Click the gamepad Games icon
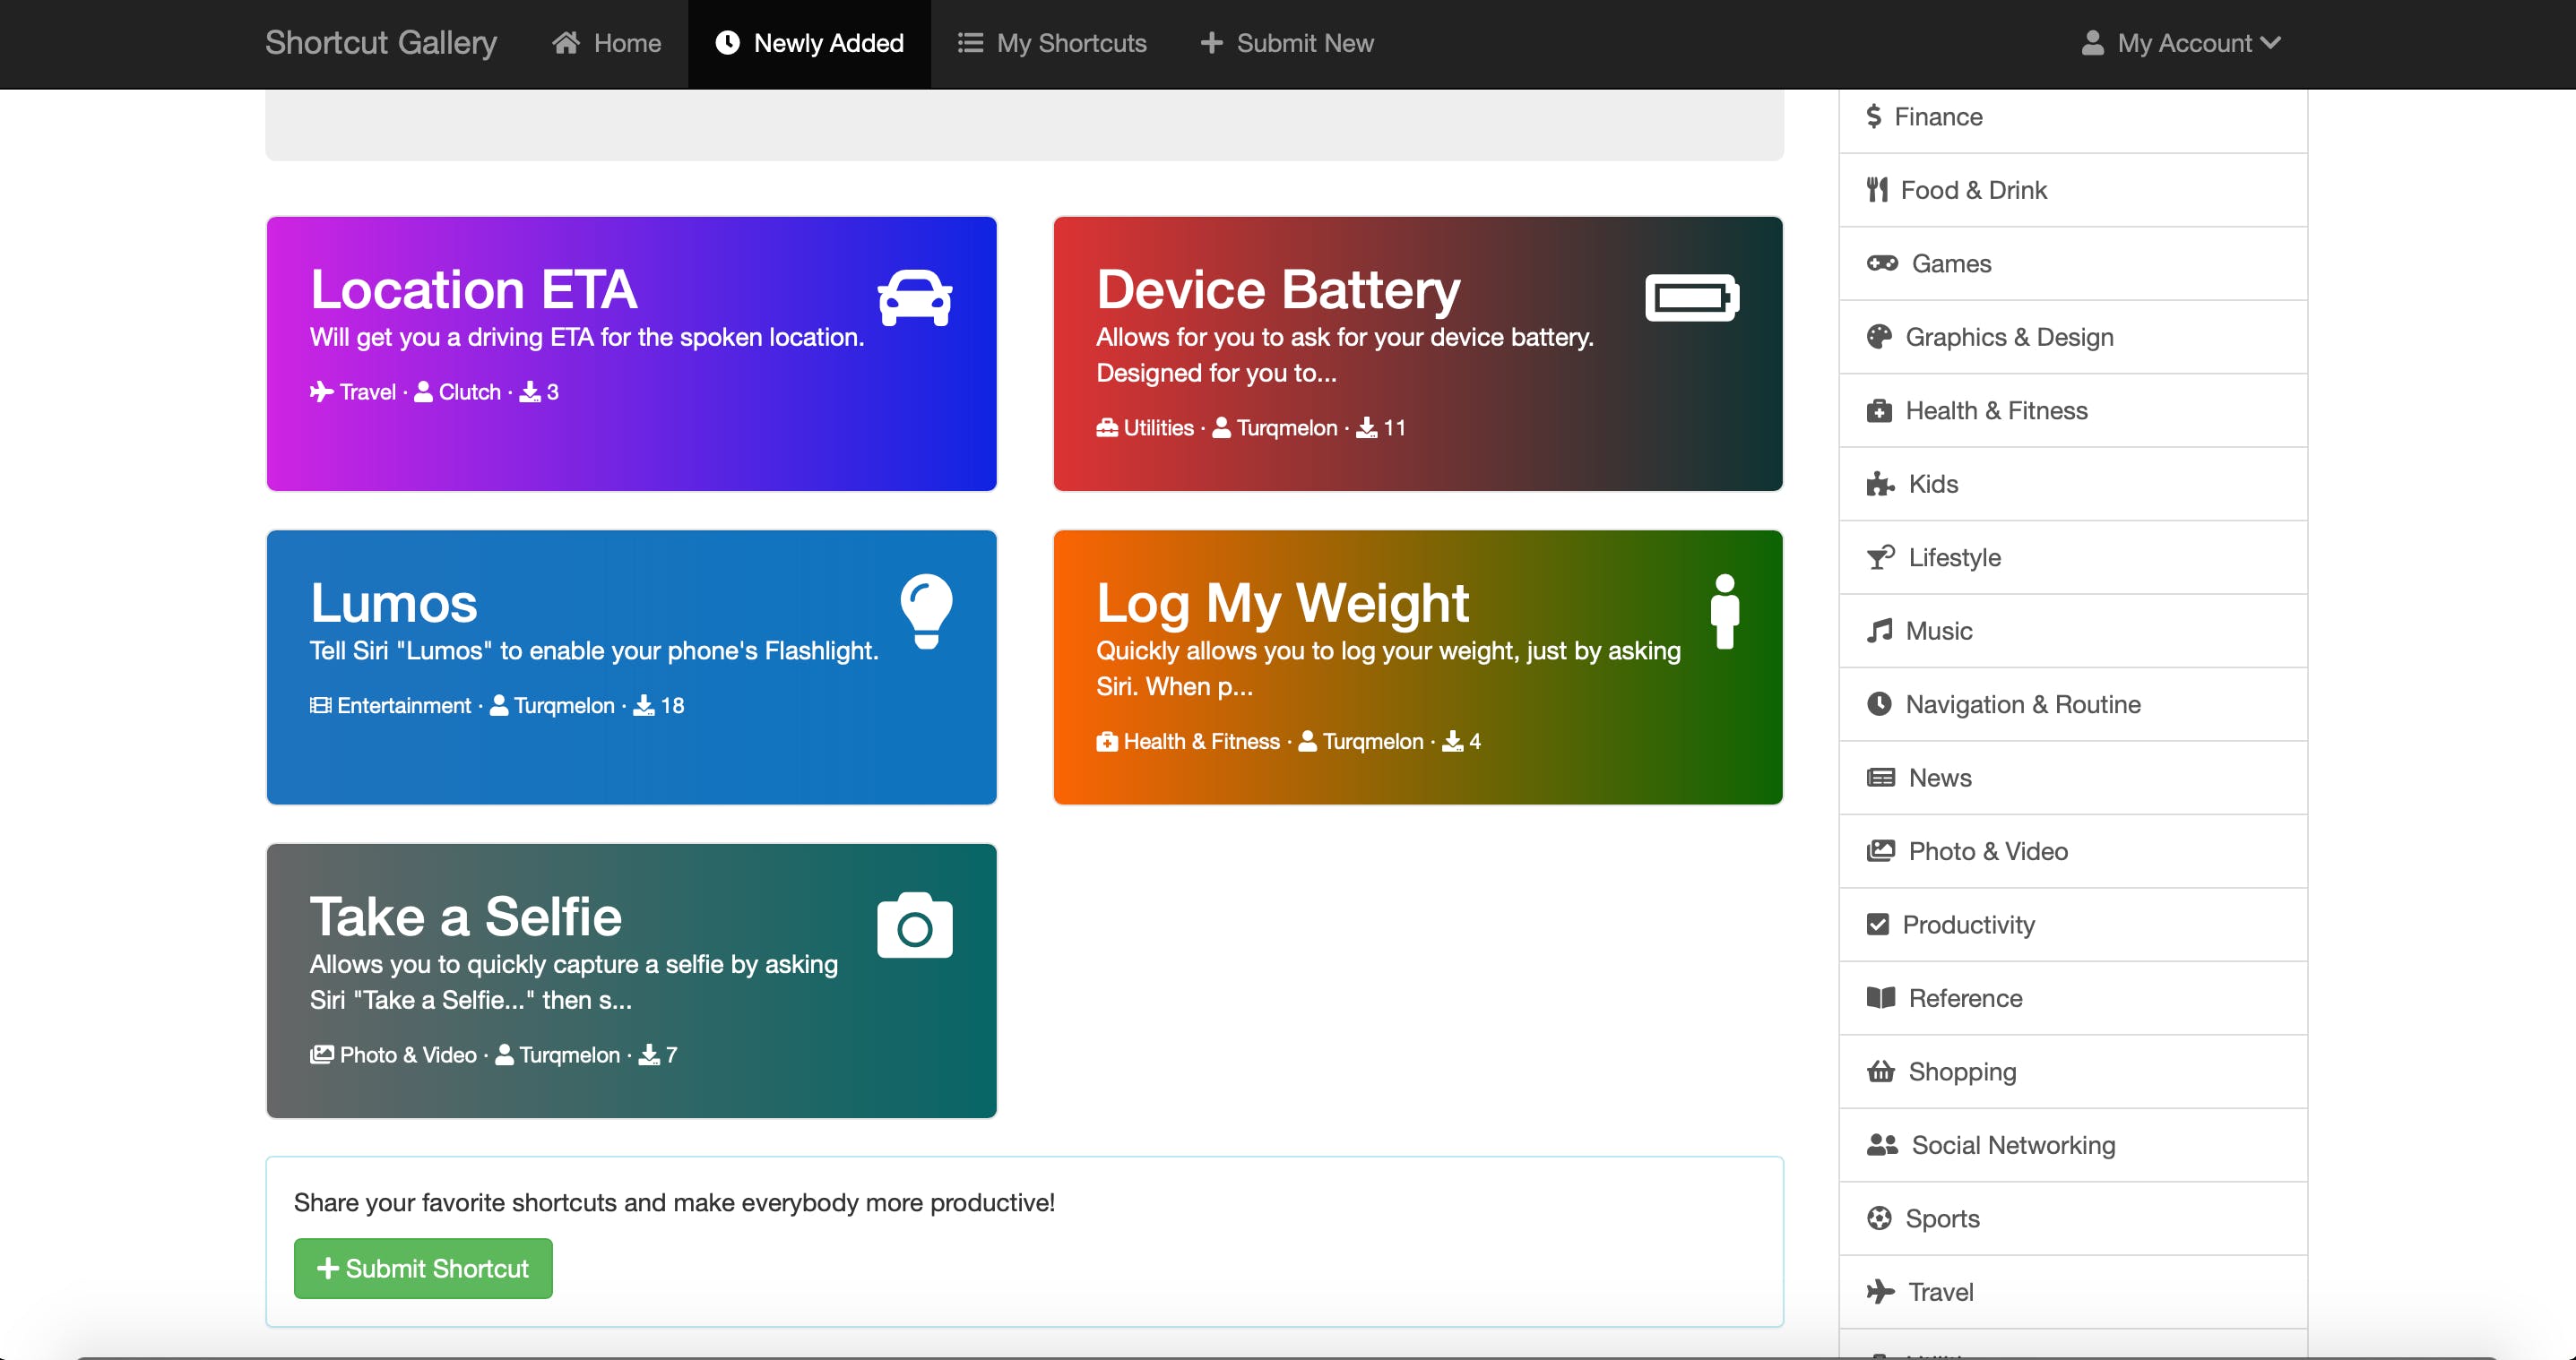Screen dimensions: 2576x1360 coord(1881,263)
